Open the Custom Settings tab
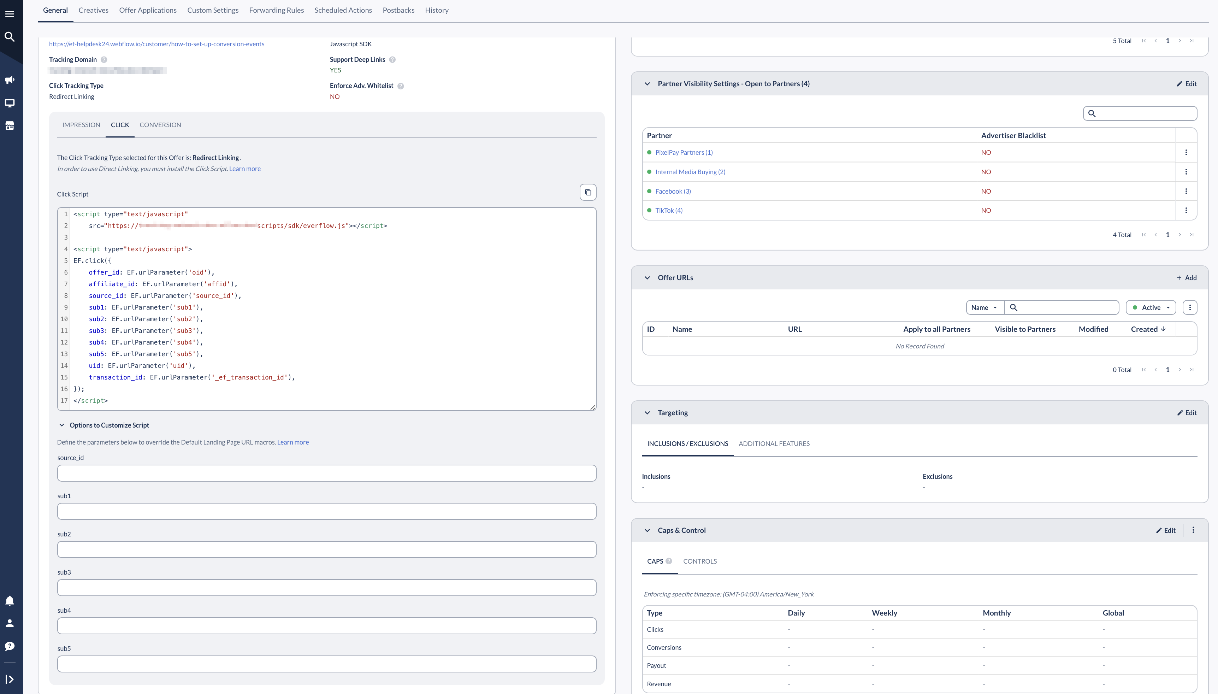This screenshot has height=694, width=1218. [x=213, y=10]
